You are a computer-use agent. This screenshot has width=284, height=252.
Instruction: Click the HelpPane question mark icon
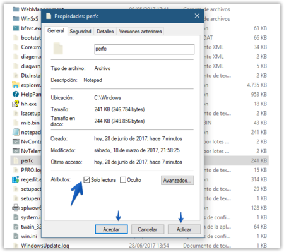pos(16,94)
